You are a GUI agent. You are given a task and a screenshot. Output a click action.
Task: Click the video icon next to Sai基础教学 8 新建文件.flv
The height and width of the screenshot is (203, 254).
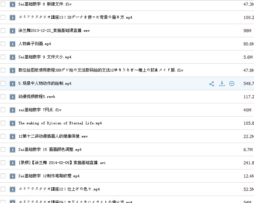(x=13, y=4)
